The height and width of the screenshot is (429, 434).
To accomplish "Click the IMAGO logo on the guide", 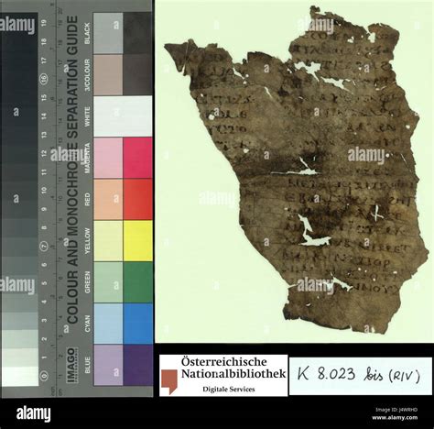I will pyautogui.click(x=71, y=366).
